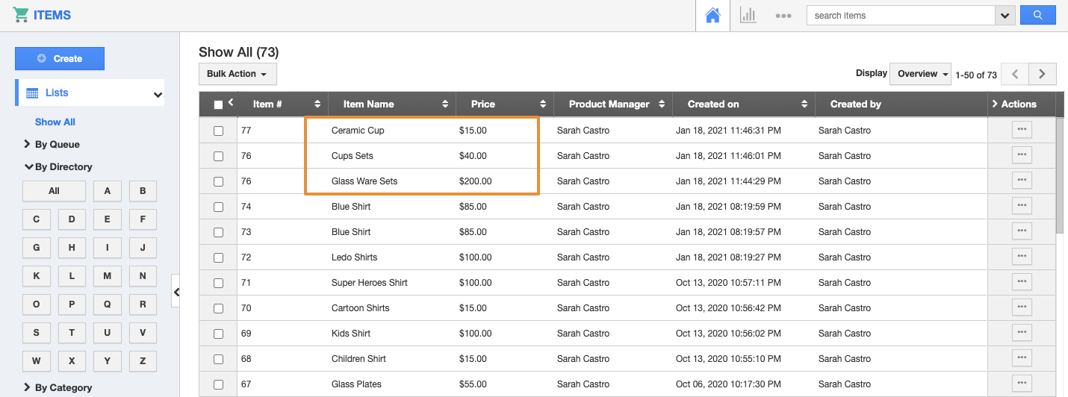The width and height of the screenshot is (1068, 397).
Task: Collapse the left sidebar panel arrow
Action: (x=176, y=293)
